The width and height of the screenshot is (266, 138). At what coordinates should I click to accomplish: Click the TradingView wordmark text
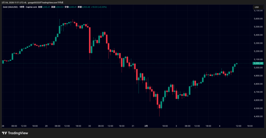[x=18, y=133]
